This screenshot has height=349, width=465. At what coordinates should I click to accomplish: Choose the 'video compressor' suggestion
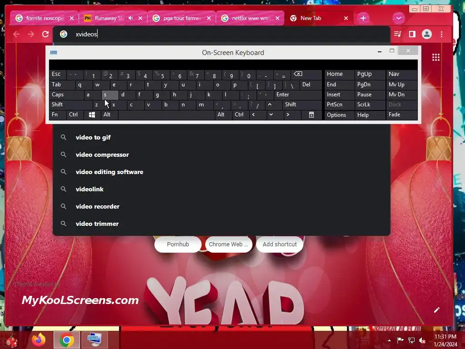click(221, 155)
